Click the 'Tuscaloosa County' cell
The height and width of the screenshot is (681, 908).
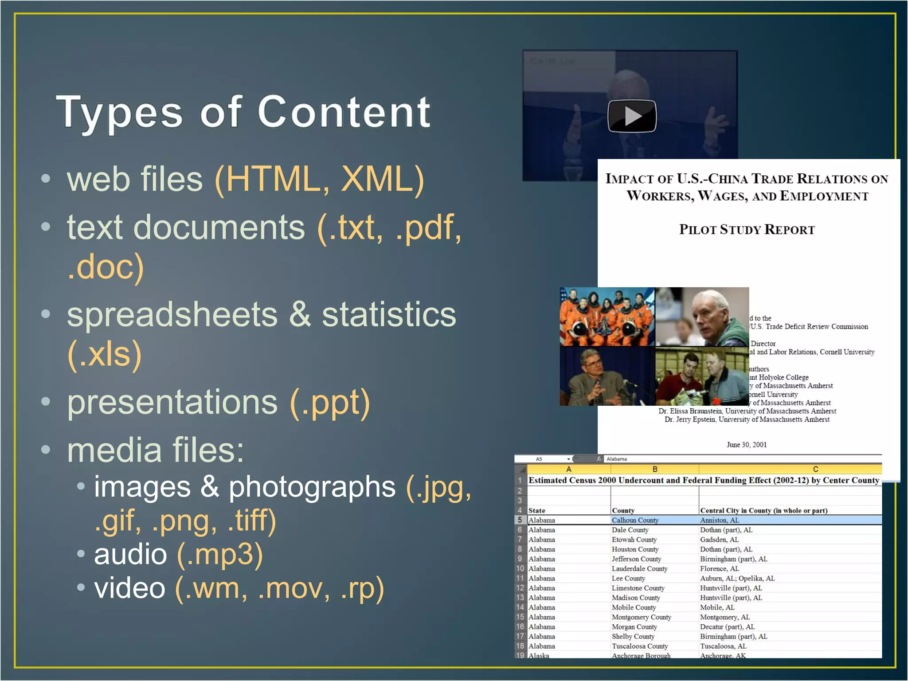pyautogui.click(x=655, y=646)
